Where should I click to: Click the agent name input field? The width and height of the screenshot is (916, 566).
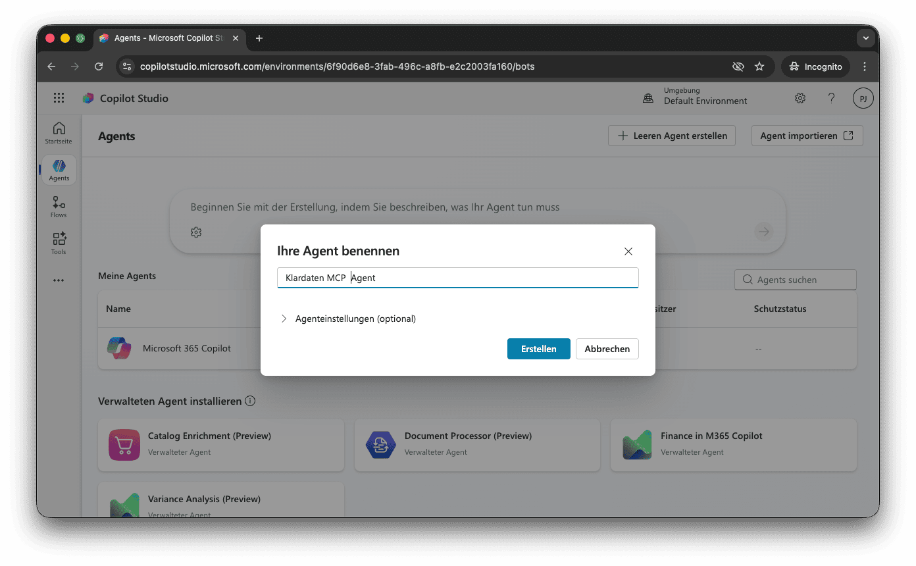(x=458, y=278)
